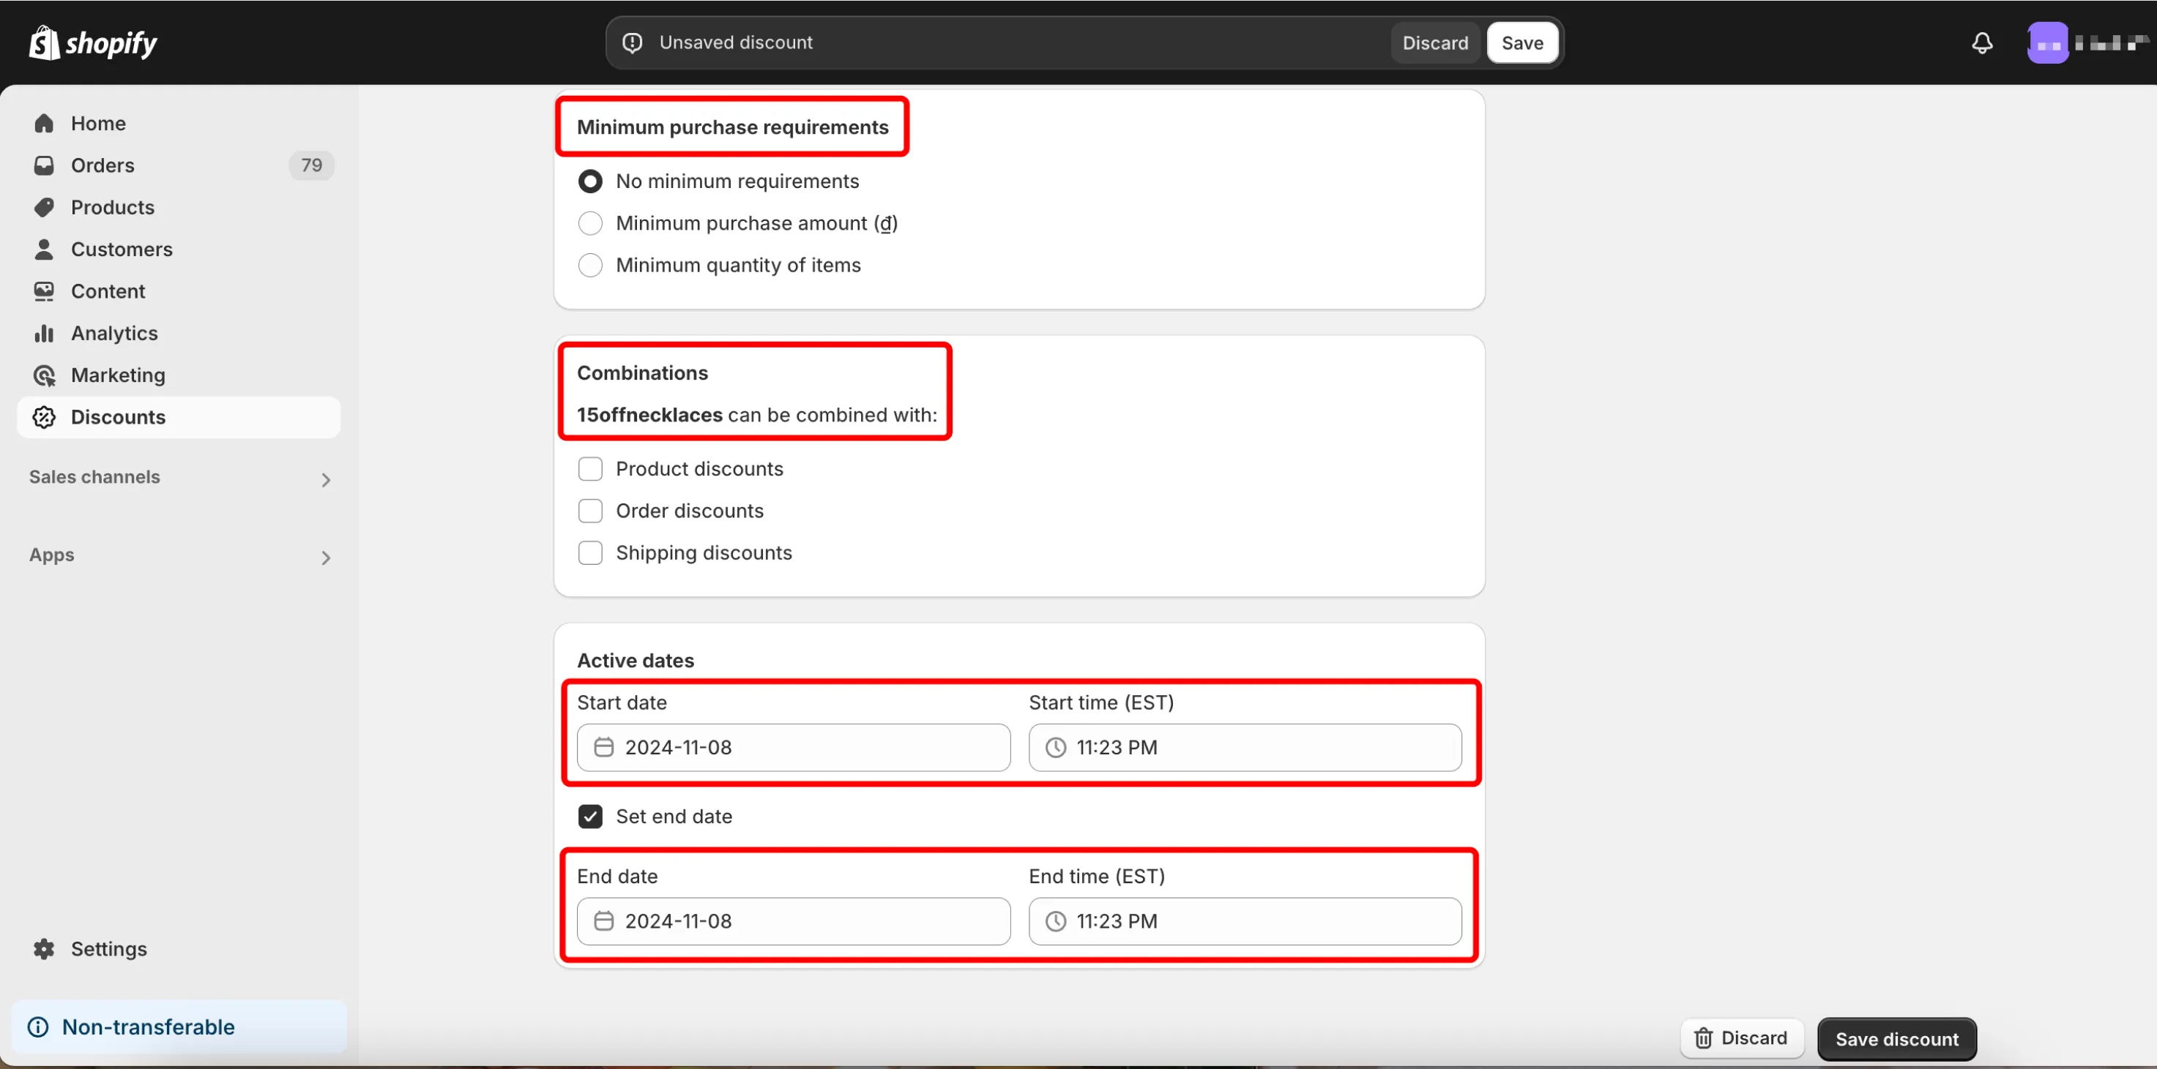Open Marketing in sidebar

(x=179, y=375)
